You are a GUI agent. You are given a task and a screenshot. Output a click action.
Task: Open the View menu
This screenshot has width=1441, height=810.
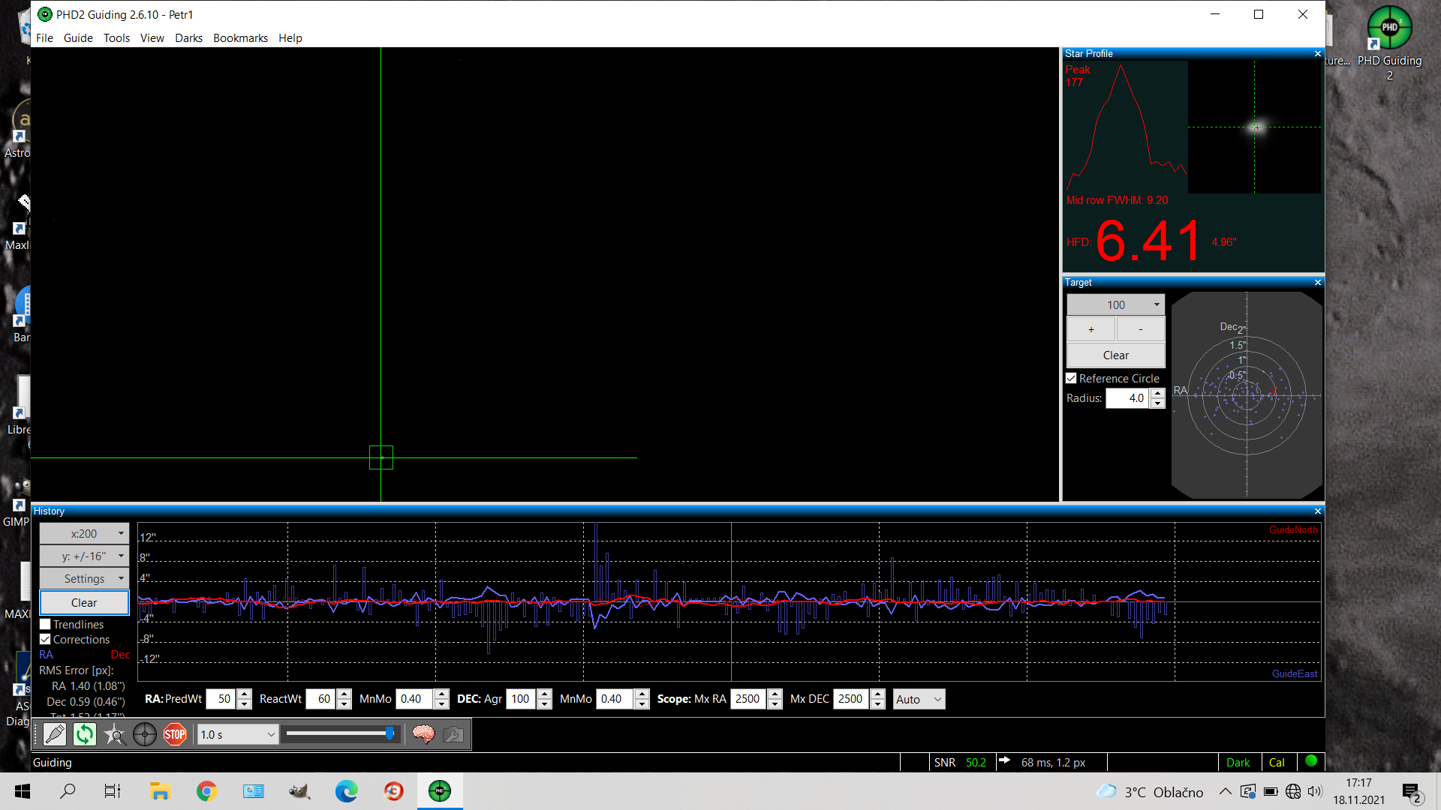tap(152, 38)
